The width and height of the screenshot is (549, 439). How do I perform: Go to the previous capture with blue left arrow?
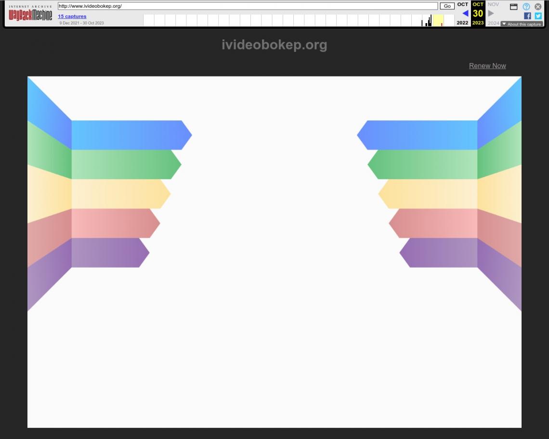point(465,13)
